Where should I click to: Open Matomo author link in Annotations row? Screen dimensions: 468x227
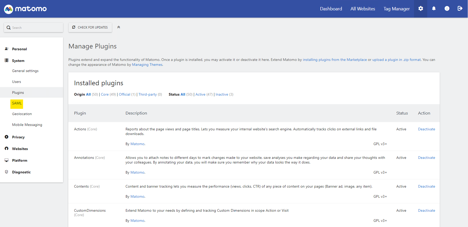tap(137, 172)
